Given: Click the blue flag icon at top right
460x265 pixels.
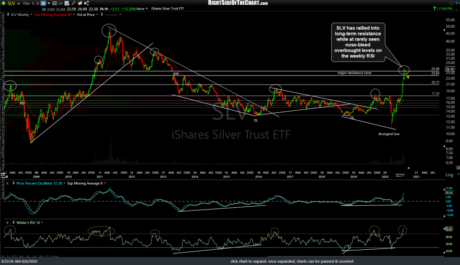Looking at the screenshot, I should (x=458, y=3).
